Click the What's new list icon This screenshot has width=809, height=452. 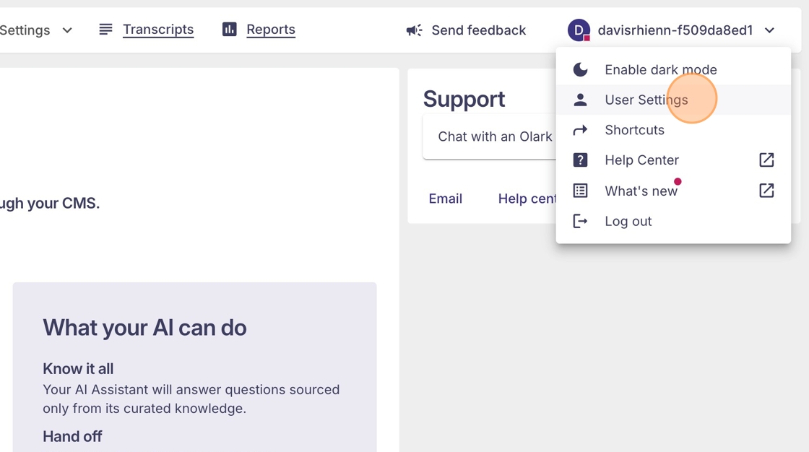580,191
